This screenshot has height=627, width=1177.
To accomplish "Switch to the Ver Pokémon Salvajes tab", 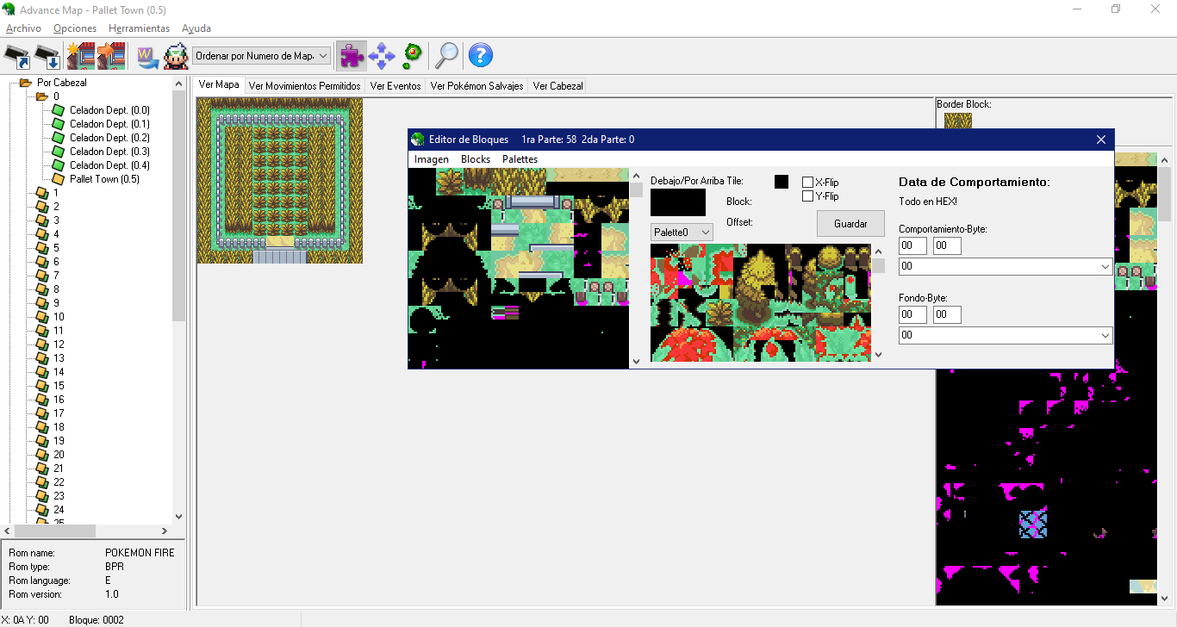I will click(476, 86).
